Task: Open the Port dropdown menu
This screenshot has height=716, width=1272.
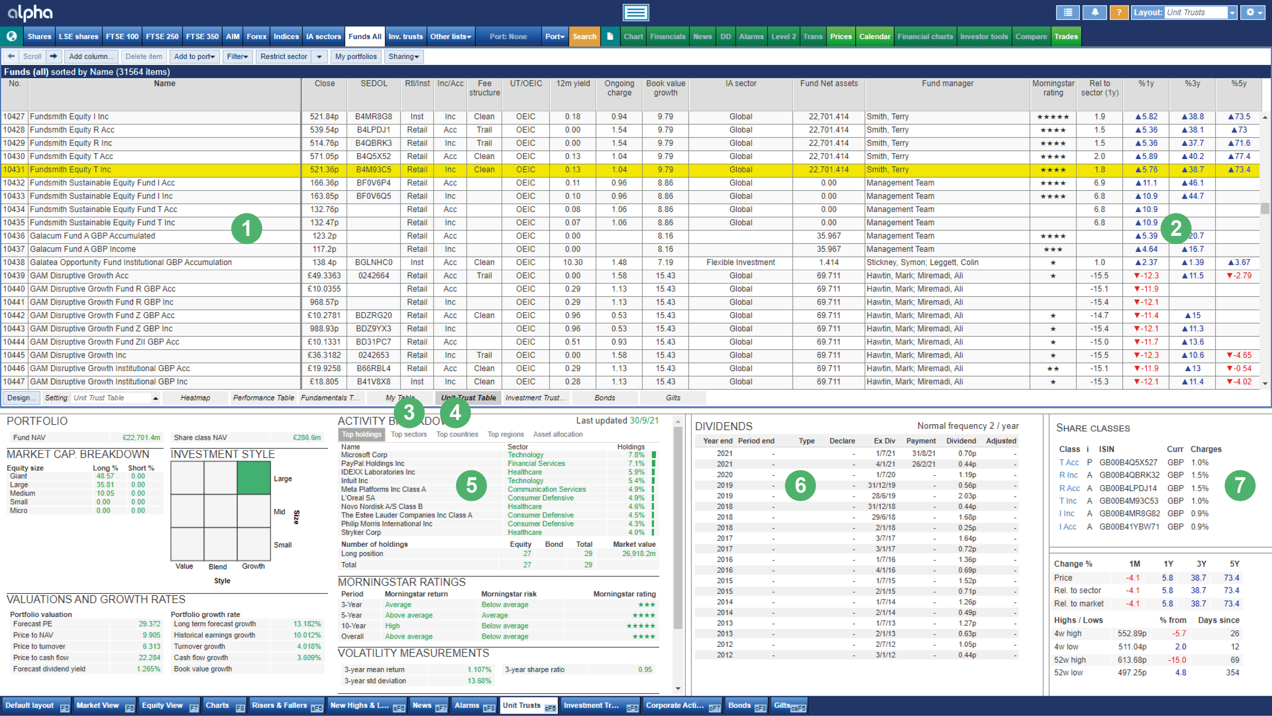Action: 555,36
